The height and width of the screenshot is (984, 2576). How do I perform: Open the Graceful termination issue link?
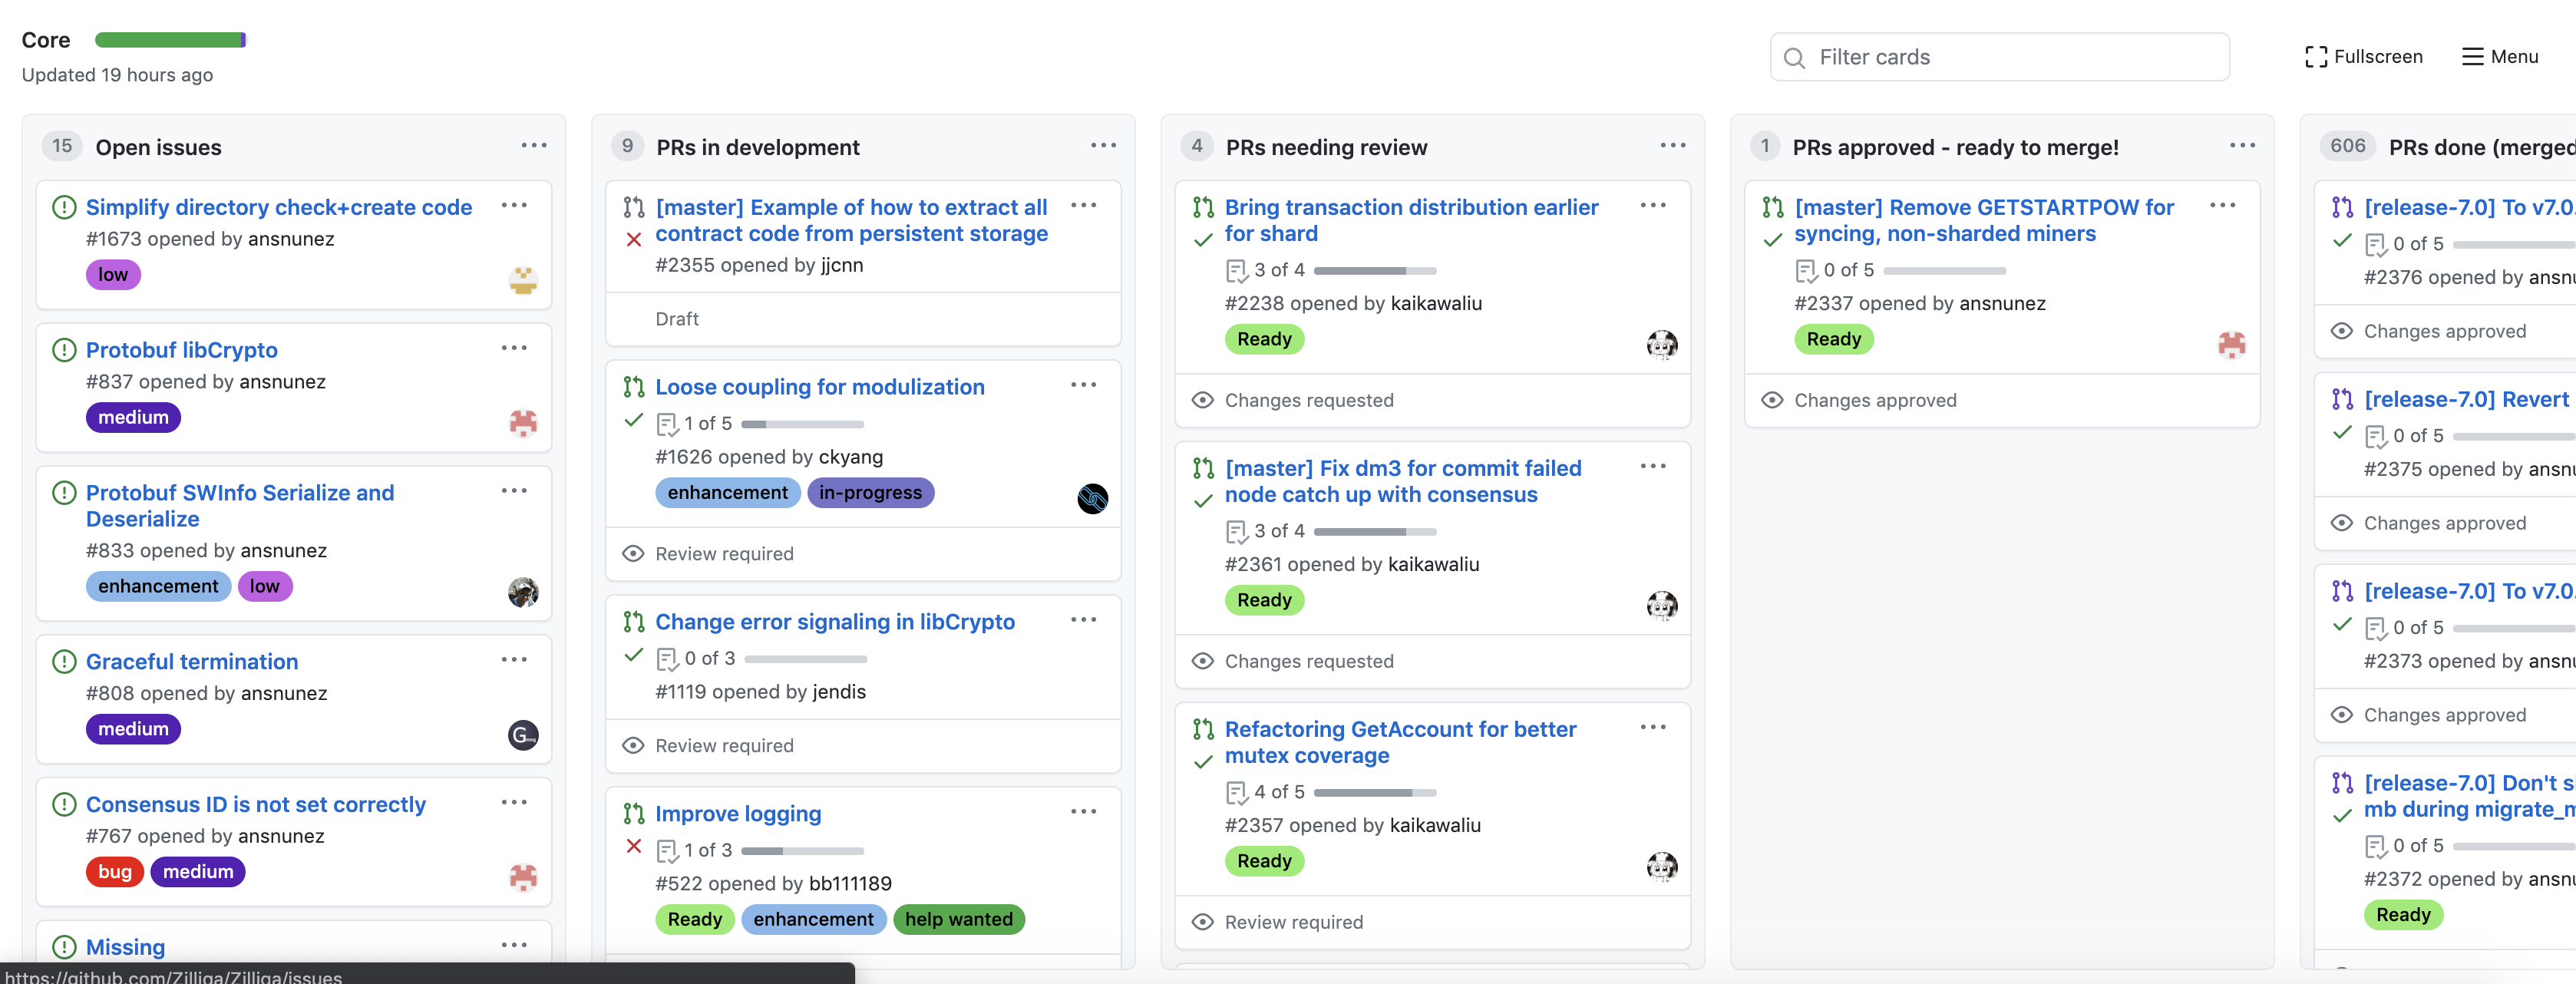click(x=192, y=661)
